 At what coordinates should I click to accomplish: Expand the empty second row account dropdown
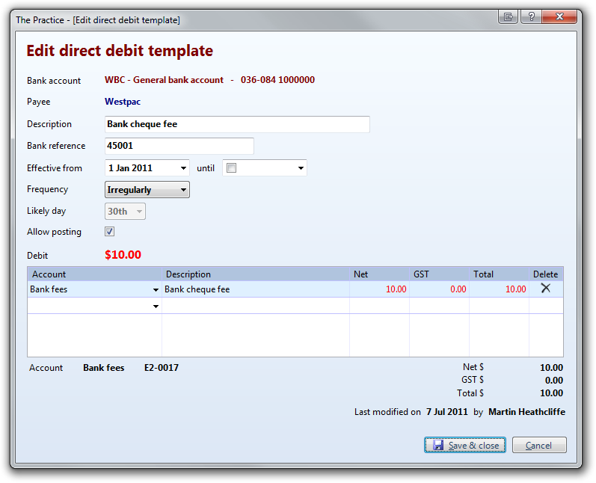(156, 307)
